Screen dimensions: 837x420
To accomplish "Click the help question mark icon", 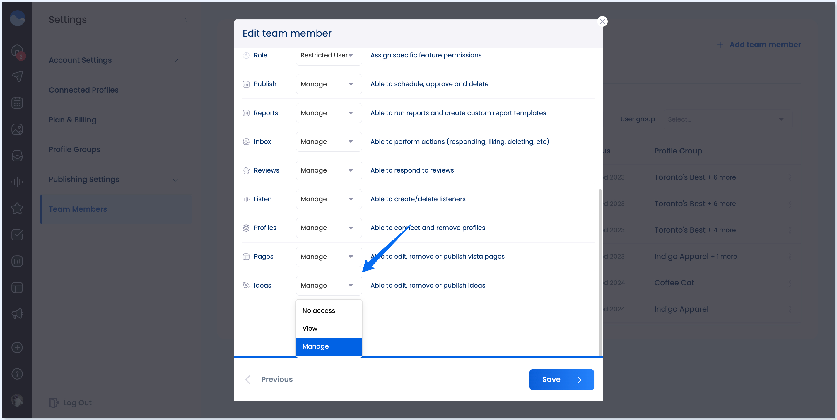I will point(17,374).
